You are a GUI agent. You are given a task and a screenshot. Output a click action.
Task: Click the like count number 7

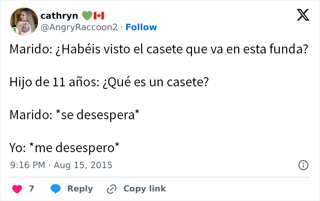click(32, 189)
